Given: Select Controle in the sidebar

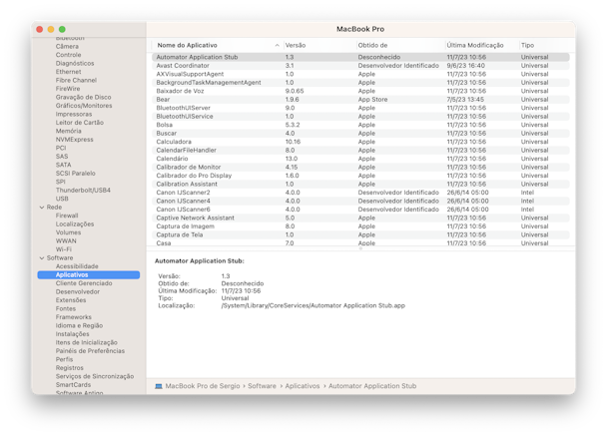Looking at the screenshot, I should 68,55.
